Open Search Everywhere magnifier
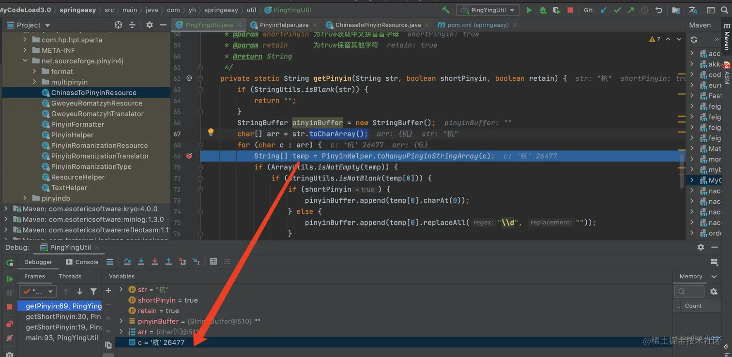This screenshot has width=732, height=357. (x=724, y=10)
